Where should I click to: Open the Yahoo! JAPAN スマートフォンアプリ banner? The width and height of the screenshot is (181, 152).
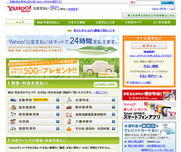pos(149,111)
